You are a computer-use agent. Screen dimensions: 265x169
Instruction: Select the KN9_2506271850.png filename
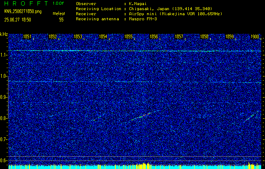pyautogui.click(x=23, y=11)
